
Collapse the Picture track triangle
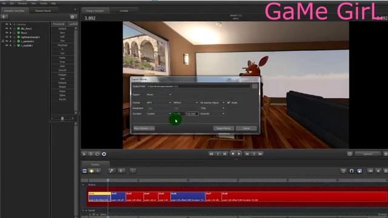(x=83, y=185)
